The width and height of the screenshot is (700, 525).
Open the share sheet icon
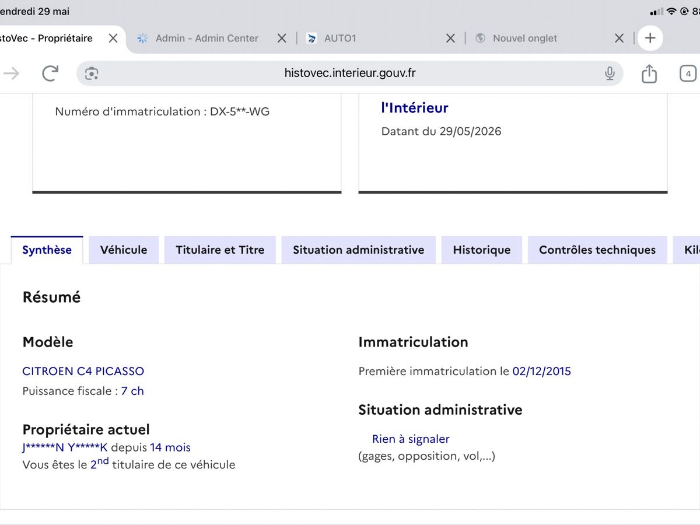[649, 73]
